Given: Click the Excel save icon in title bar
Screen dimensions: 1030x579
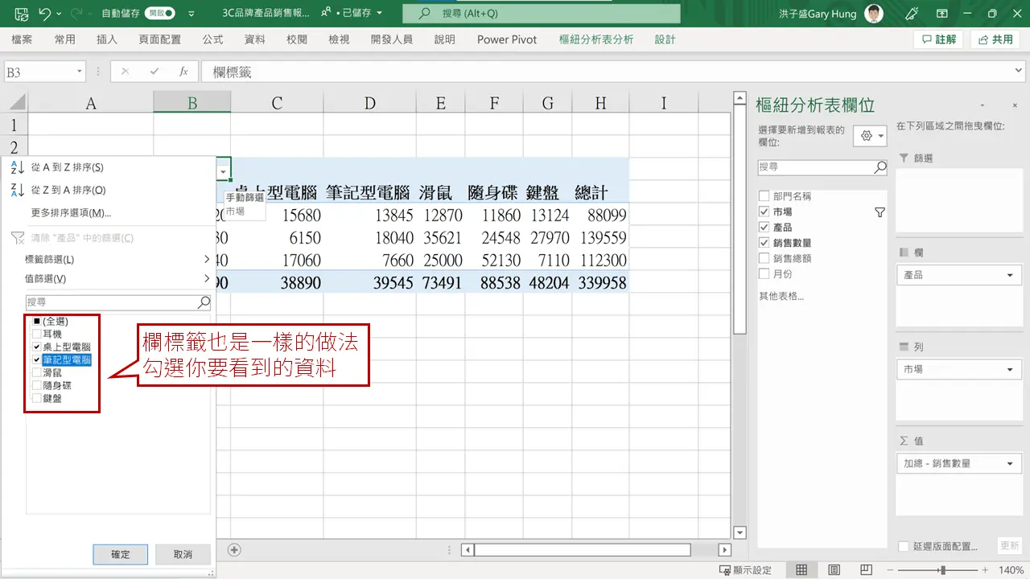Looking at the screenshot, I should click(22, 14).
